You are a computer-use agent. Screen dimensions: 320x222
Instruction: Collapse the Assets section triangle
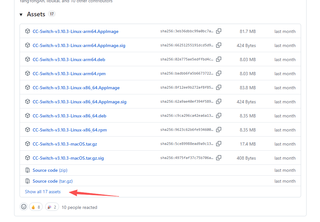[x=21, y=15]
